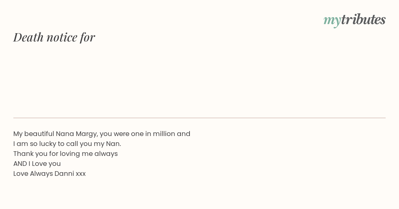399x209 pixels.
Task: Click the word "Death" in the heading
Action: [29, 37]
